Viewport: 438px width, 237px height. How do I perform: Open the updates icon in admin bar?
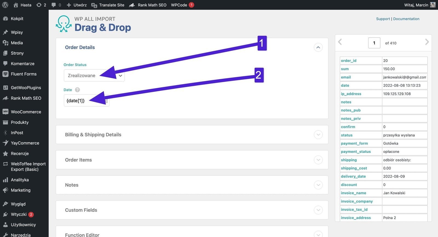39,5
